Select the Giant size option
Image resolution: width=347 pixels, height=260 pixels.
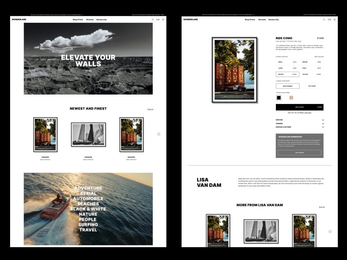[x=312, y=68]
